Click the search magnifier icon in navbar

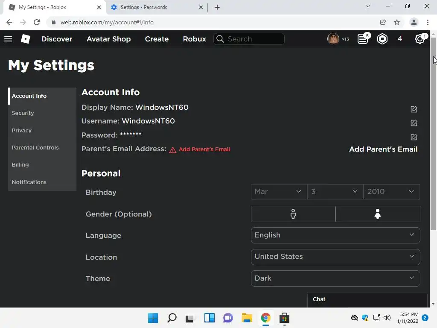click(x=220, y=39)
